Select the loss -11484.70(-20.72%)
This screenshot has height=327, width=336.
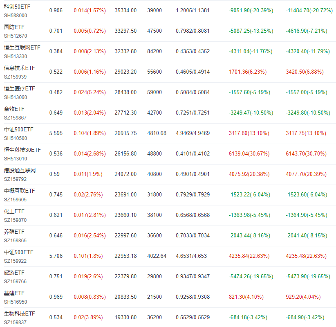coord(309,10)
